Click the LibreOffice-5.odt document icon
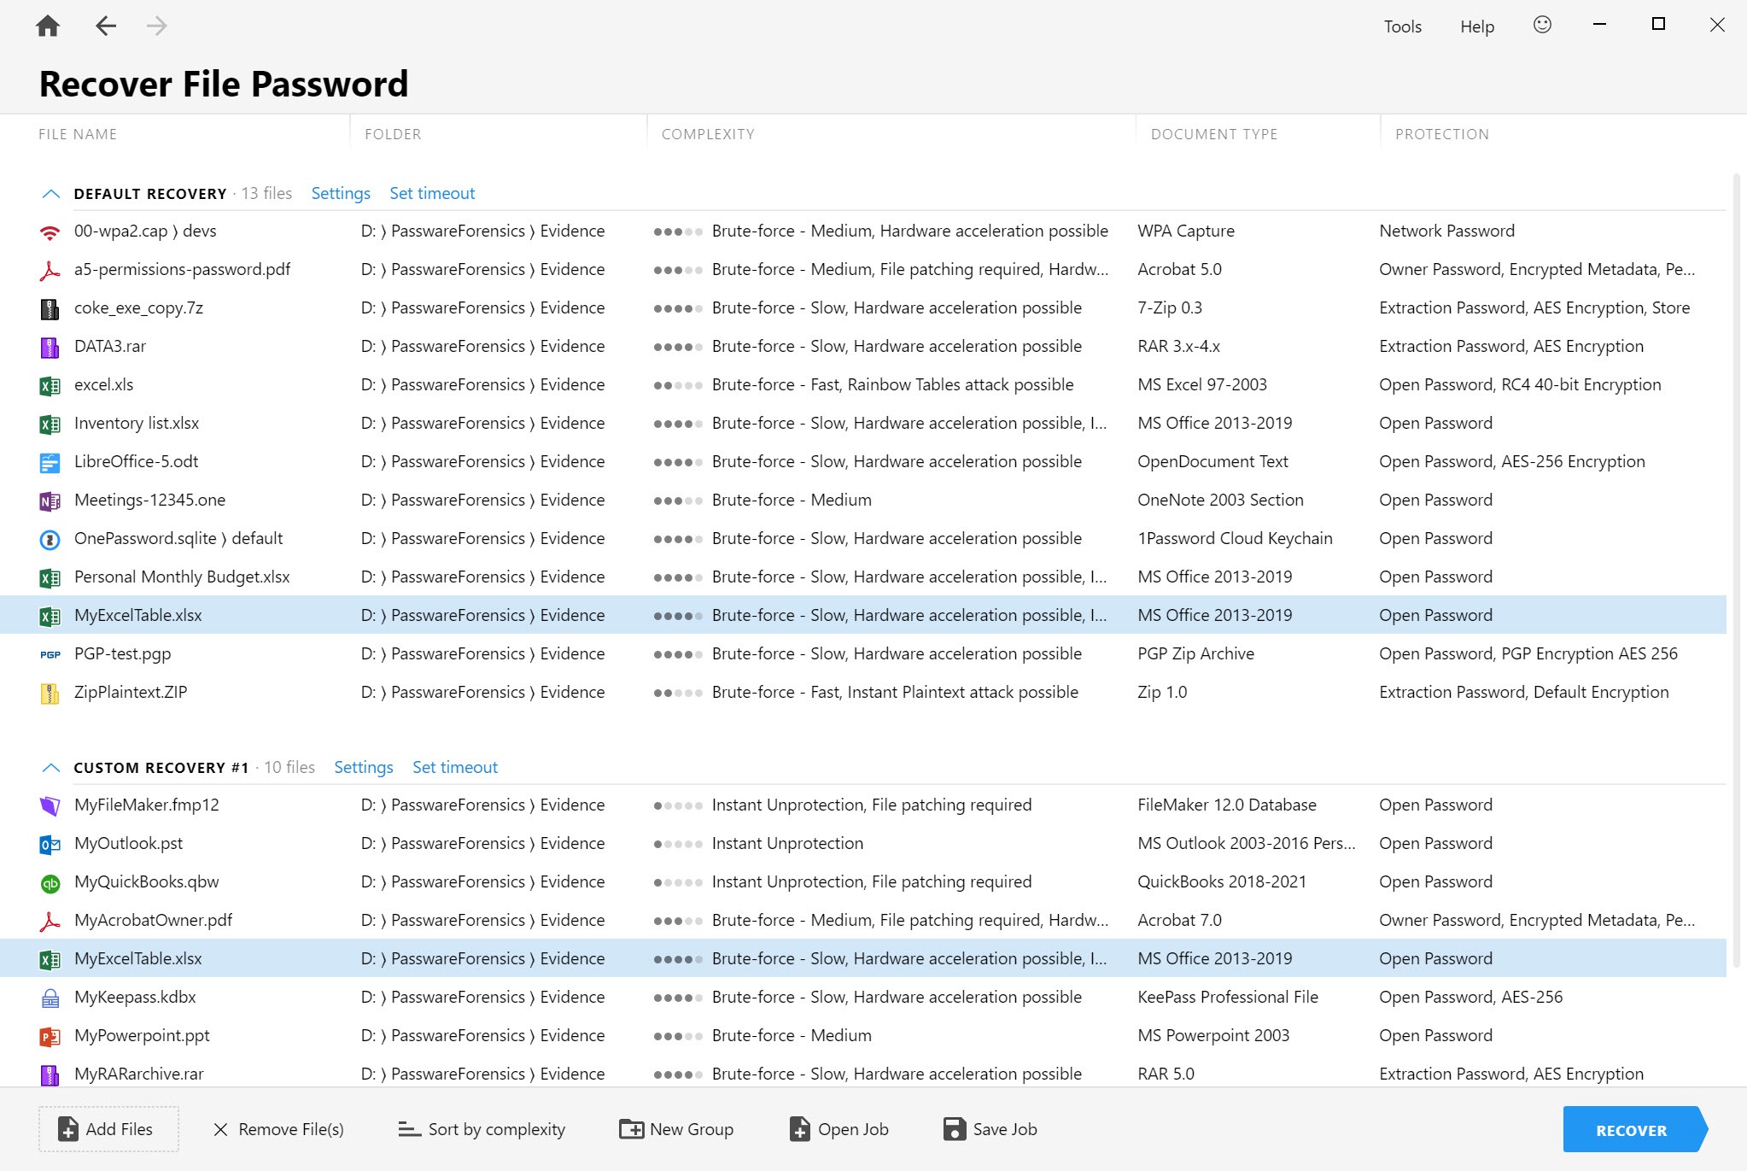Viewport: 1747px width, 1171px height. click(50, 462)
